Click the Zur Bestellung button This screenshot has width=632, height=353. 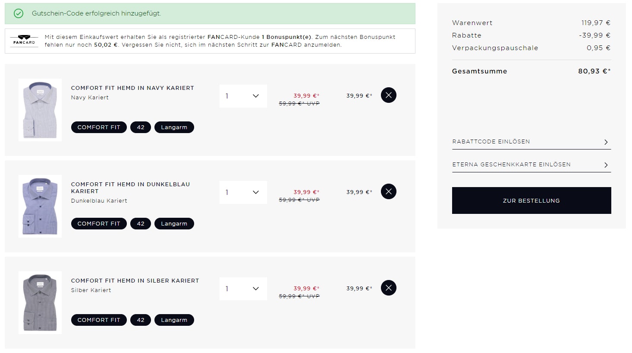531,200
